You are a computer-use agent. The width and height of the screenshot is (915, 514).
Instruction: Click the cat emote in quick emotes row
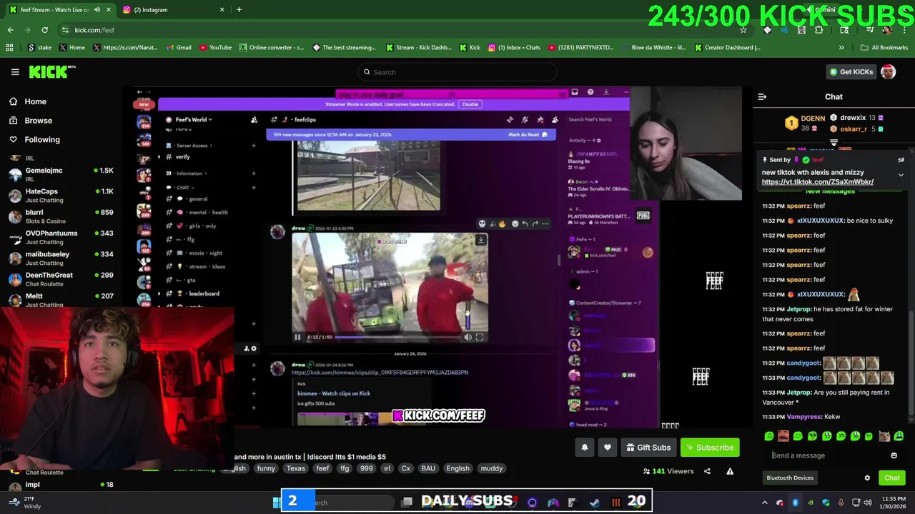pyautogui.click(x=884, y=436)
